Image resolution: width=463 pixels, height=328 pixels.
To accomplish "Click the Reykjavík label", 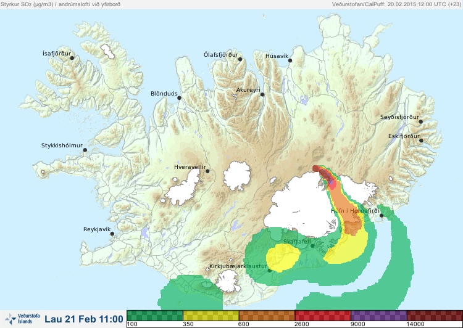I will point(97,229).
